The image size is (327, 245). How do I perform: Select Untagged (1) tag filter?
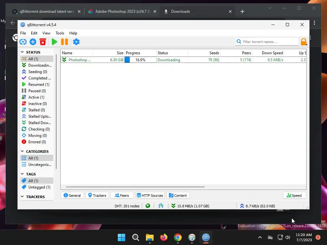(x=37, y=187)
